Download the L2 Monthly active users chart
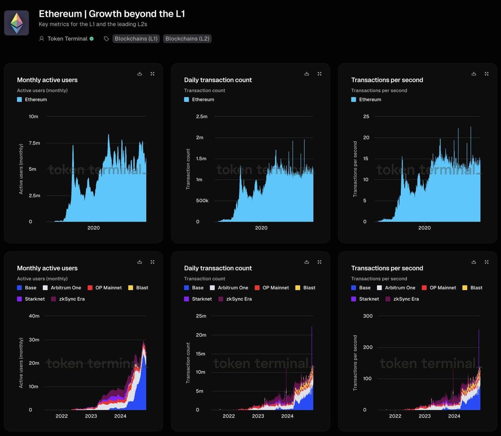The width and height of the screenshot is (501, 436). [139, 262]
